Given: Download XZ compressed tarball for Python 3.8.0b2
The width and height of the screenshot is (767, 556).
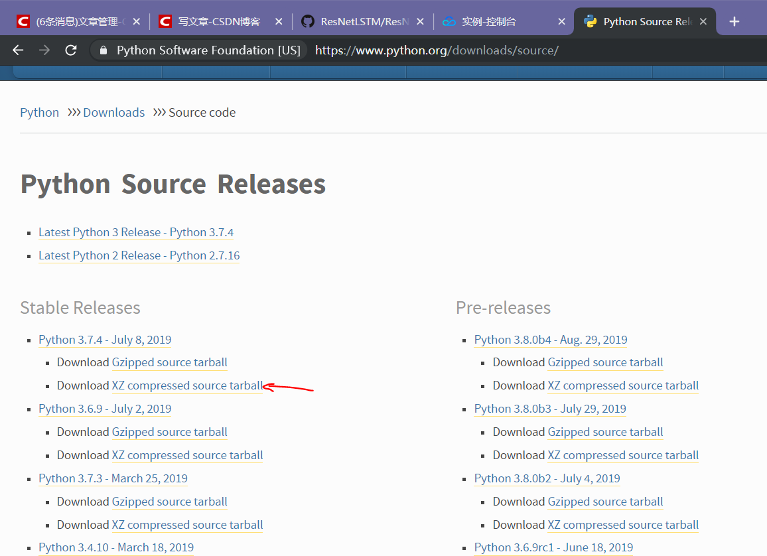Looking at the screenshot, I should tap(623, 525).
